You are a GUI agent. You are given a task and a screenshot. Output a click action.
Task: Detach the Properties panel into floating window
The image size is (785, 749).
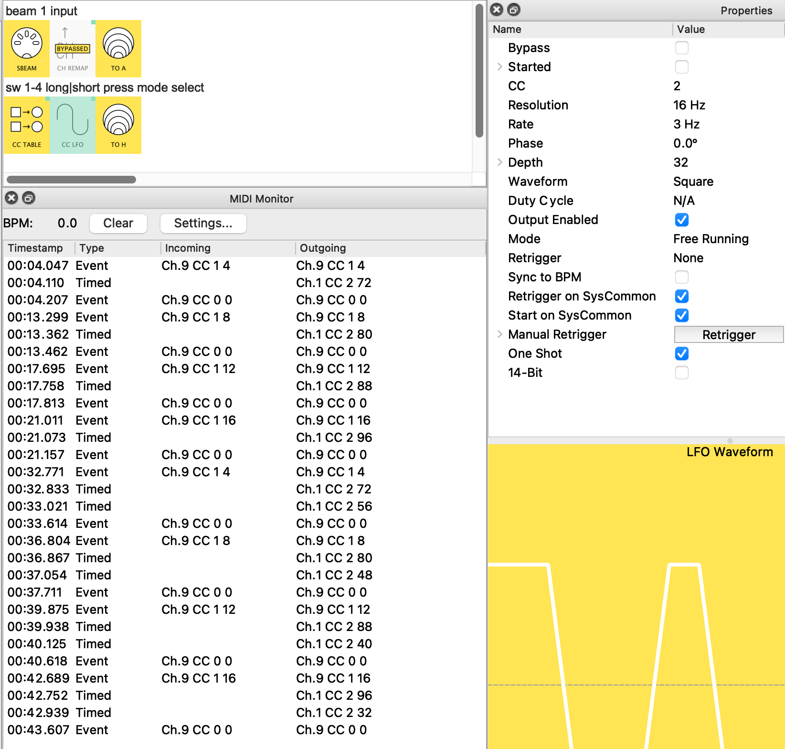click(x=514, y=10)
